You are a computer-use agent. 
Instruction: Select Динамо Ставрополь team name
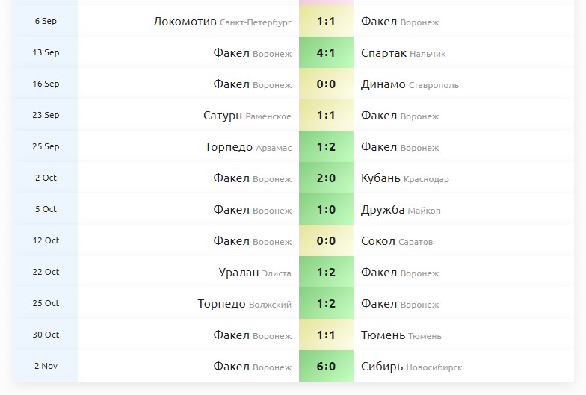click(x=410, y=84)
